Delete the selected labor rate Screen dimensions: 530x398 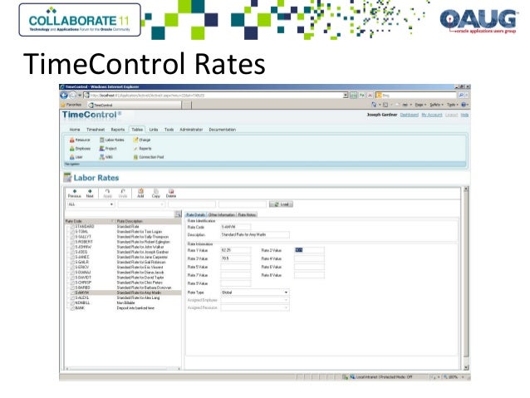click(171, 194)
